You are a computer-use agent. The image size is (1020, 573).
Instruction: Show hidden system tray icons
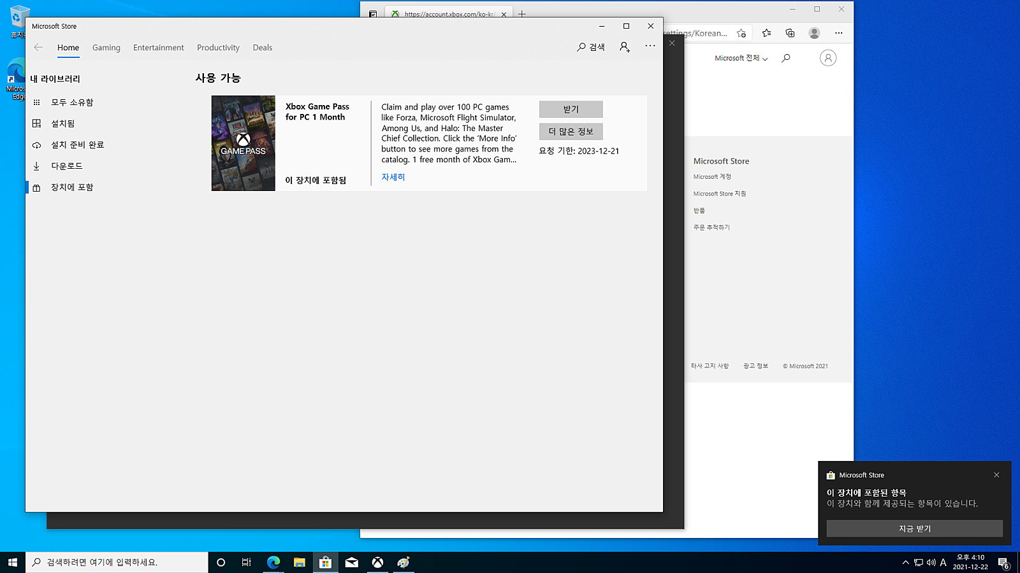(905, 562)
